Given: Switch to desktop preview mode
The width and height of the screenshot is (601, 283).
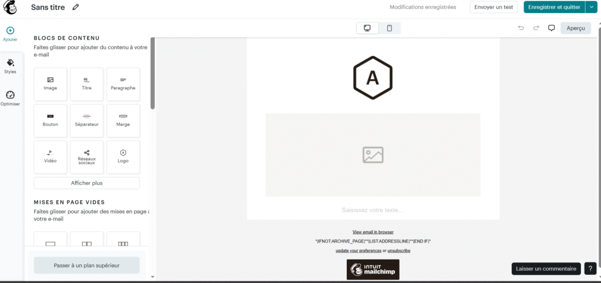Looking at the screenshot, I should pos(367,28).
